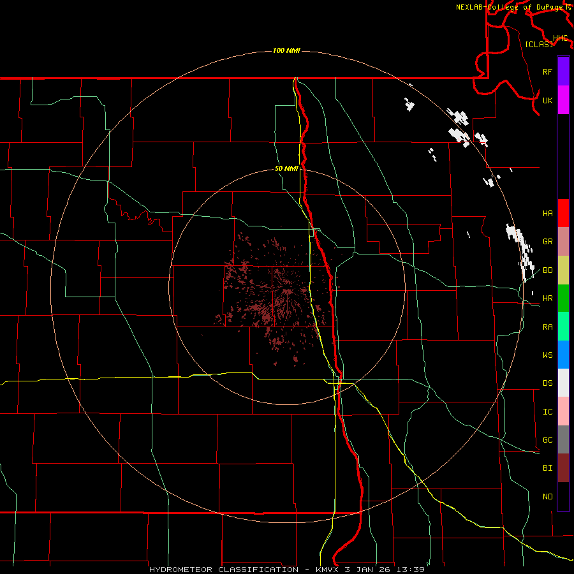Click the '50 NMI' range ring label
Screen dimensions: 574x574
tap(286, 168)
